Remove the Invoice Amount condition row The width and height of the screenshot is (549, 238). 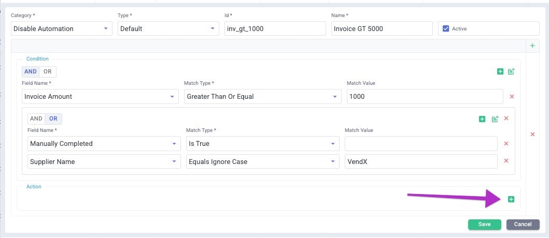tap(512, 96)
